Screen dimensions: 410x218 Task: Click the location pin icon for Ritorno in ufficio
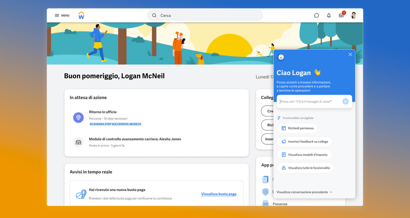(78, 118)
